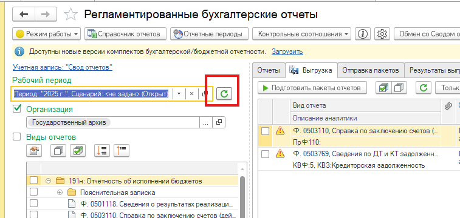This screenshot has width=460, height=218.
Task: Switch to the Отчеты tab
Action: point(269,70)
